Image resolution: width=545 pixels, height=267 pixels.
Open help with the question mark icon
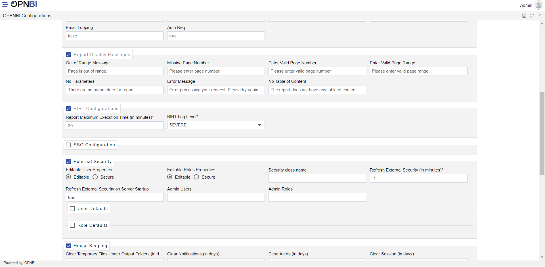(539, 16)
